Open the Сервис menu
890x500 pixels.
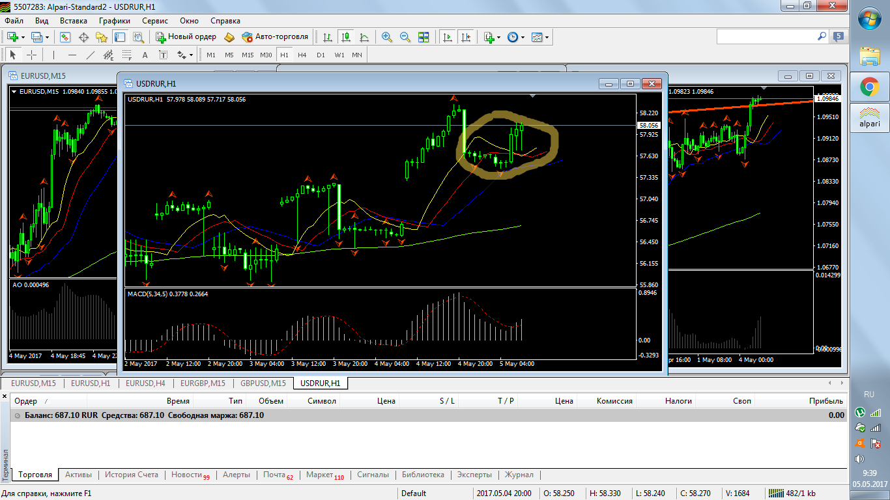tap(154, 21)
